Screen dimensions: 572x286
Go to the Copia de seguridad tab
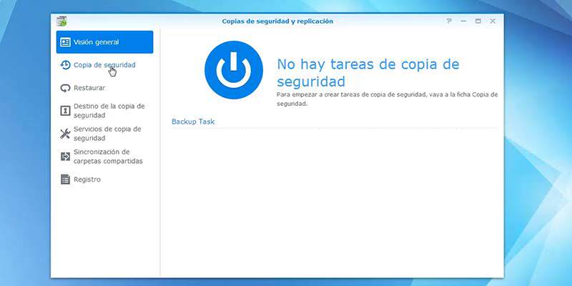click(104, 65)
